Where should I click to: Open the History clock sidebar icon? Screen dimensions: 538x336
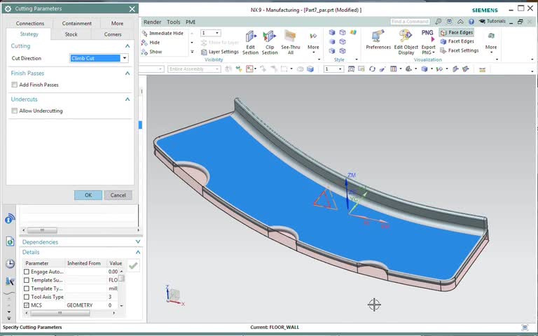point(10,264)
